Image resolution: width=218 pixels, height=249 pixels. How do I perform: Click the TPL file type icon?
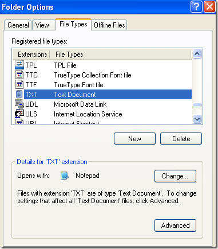[x=19, y=65]
